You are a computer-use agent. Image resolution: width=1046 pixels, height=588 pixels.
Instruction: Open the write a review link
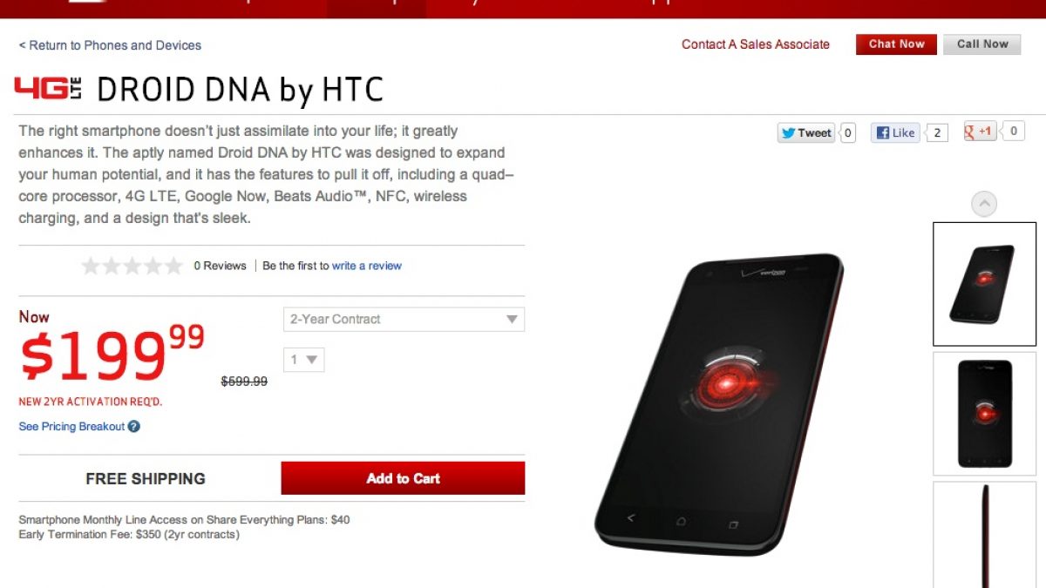point(367,266)
